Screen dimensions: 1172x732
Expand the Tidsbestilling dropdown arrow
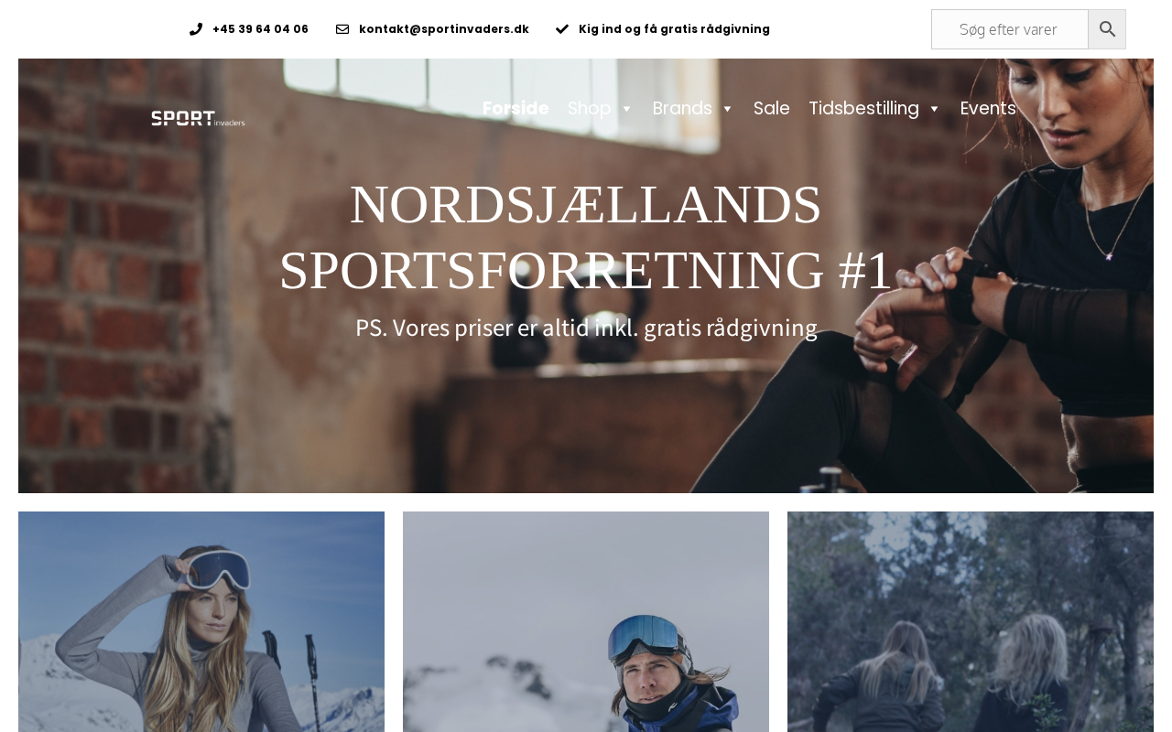pyautogui.click(x=934, y=109)
